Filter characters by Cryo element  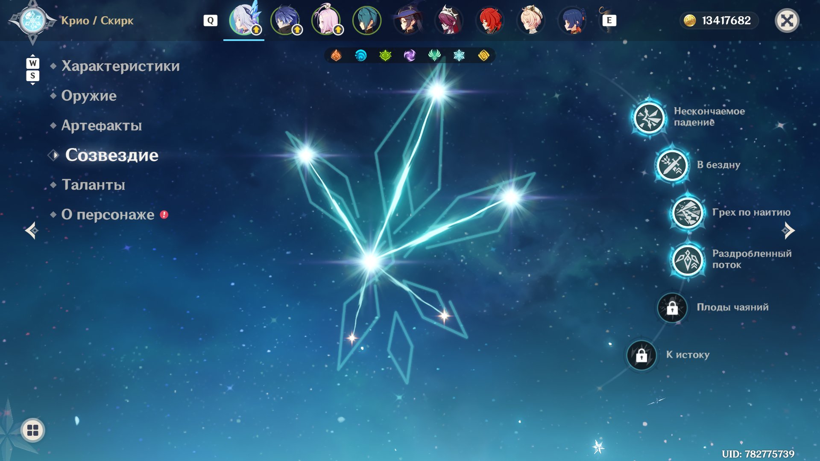[x=459, y=55]
